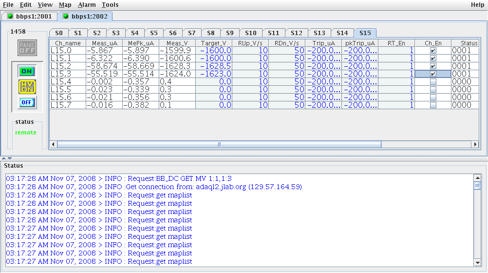Viewport: 488px width, 273px height.
Task: Enable Ch_En checkbox for L15.4
Action: (433, 81)
